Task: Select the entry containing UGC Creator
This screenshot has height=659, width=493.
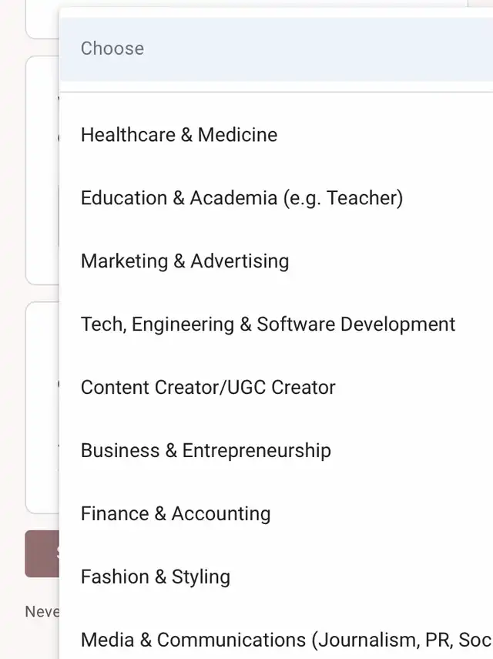Action: click(277, 387)
